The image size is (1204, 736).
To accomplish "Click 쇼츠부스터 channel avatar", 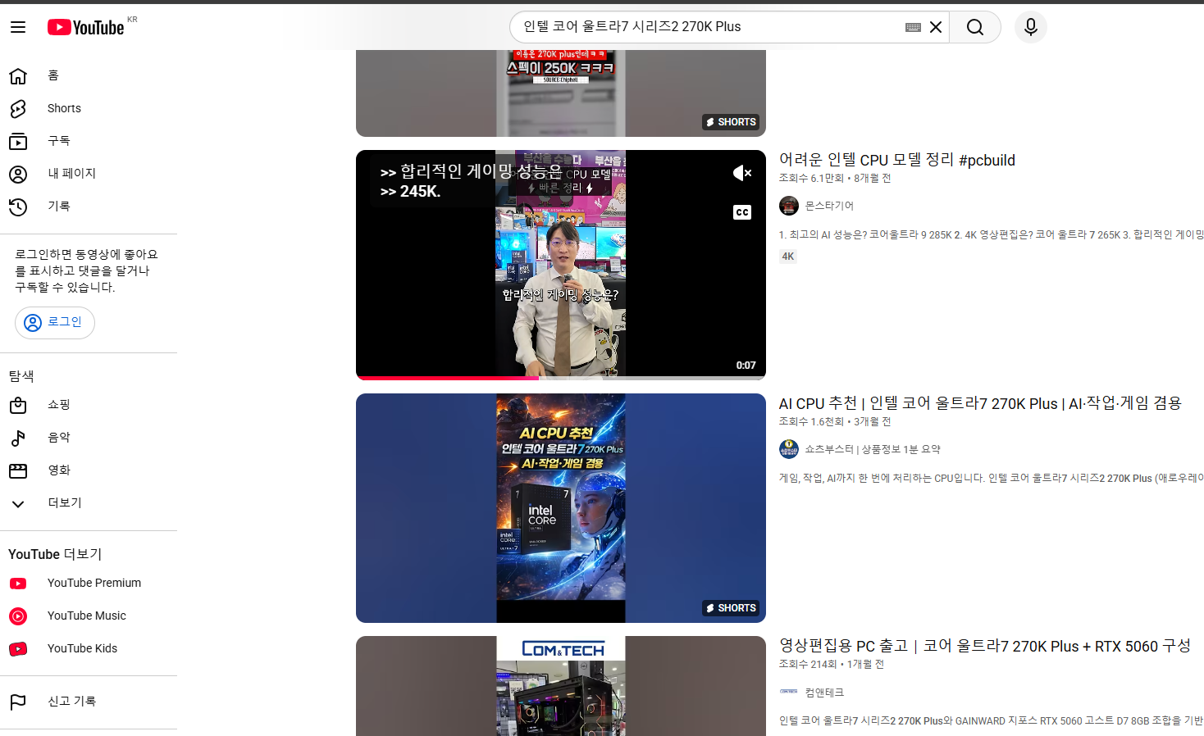I will point(789,449).
